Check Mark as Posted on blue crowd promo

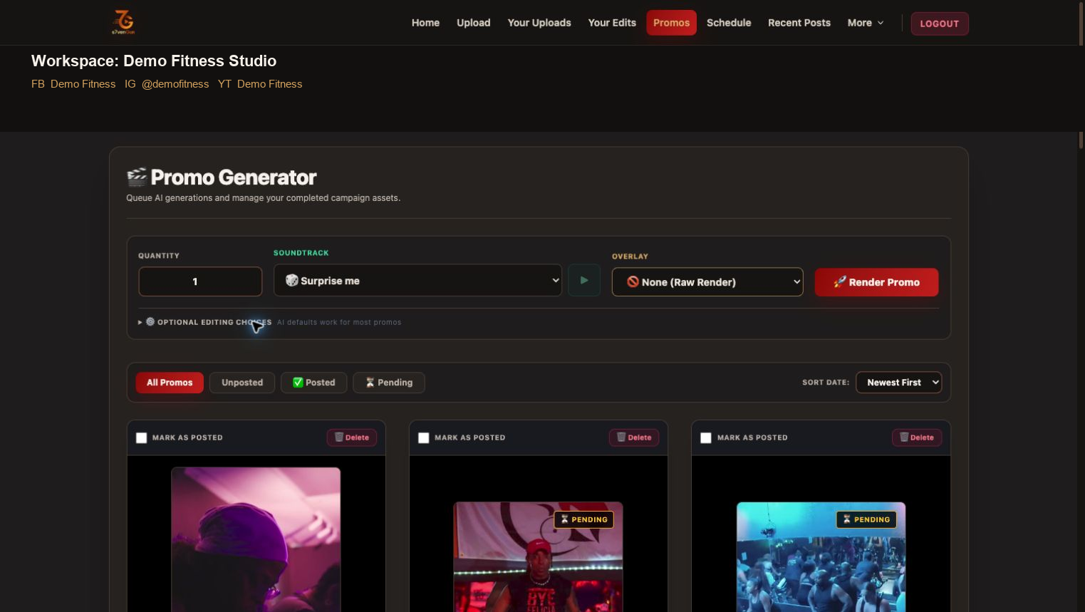706,437
